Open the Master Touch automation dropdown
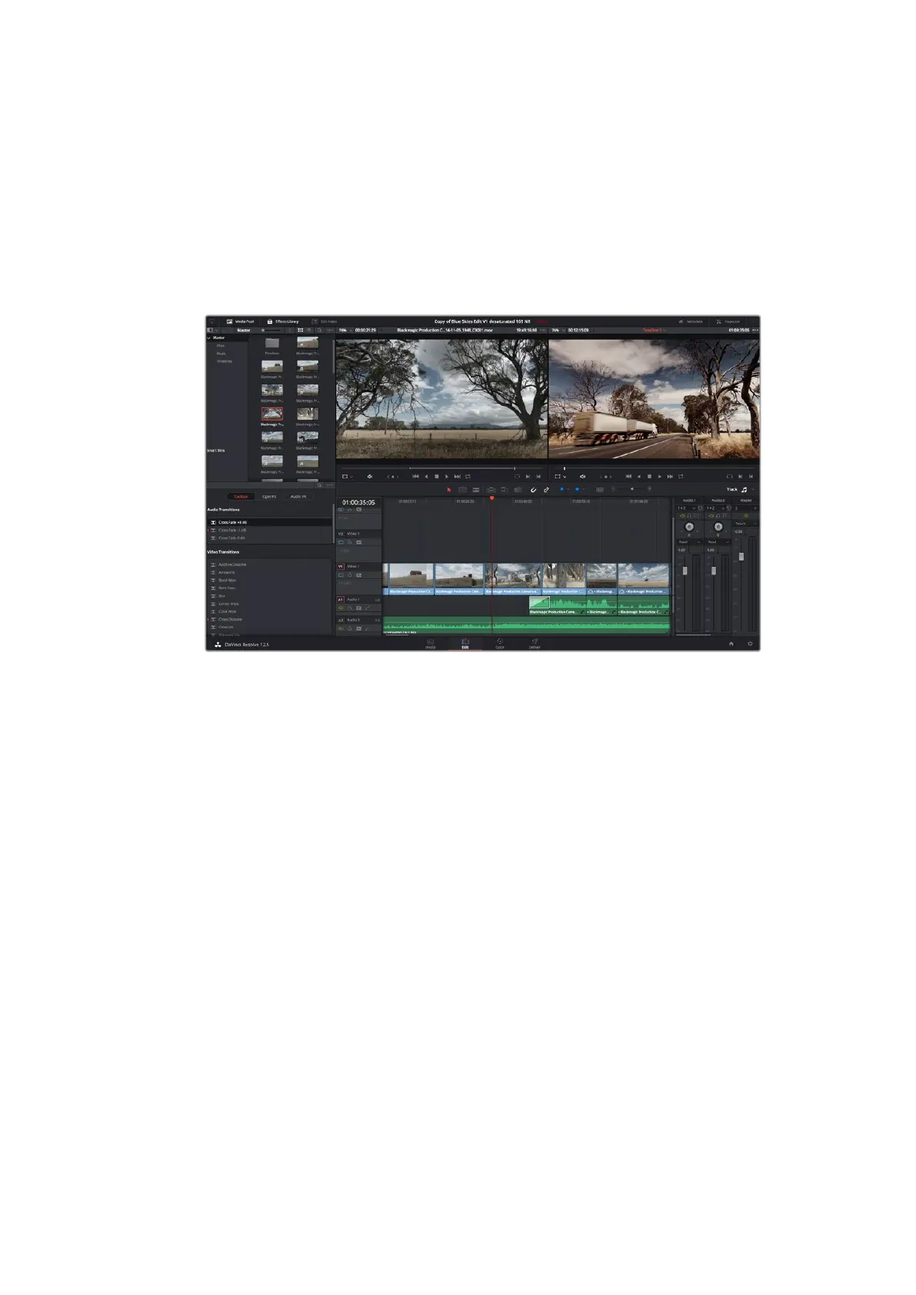916x1295 pixels. pyautogui.click(x=744, y=523)
